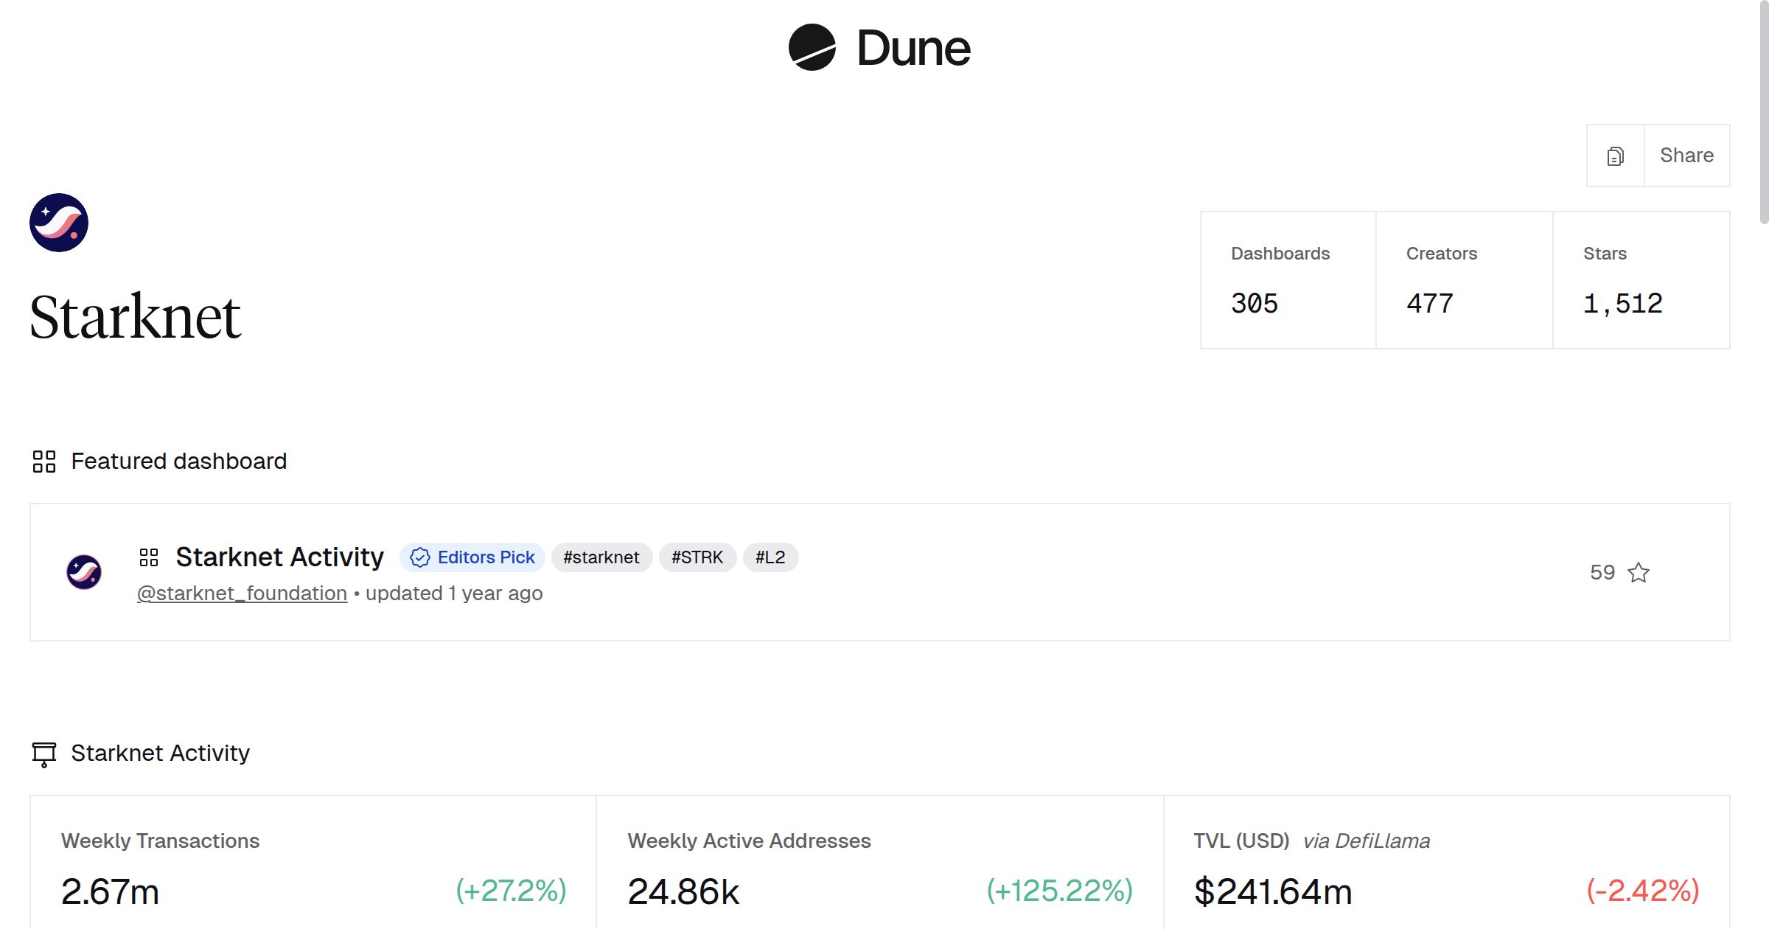Open the Starknet Activity dashboard title

279,557
